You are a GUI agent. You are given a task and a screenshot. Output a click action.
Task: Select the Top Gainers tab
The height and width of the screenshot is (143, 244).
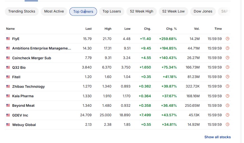click(83, 11)
